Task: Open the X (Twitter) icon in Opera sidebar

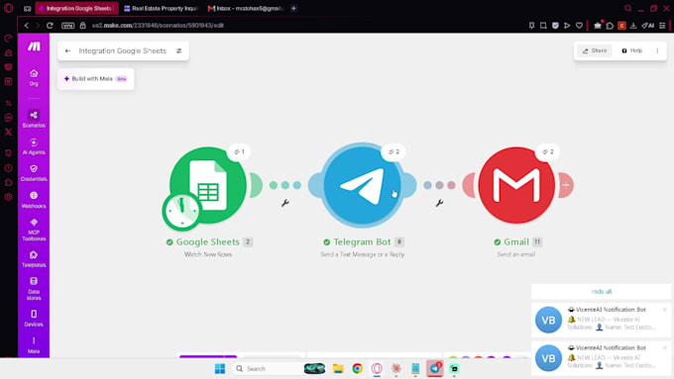Action: tap(8, 132)
